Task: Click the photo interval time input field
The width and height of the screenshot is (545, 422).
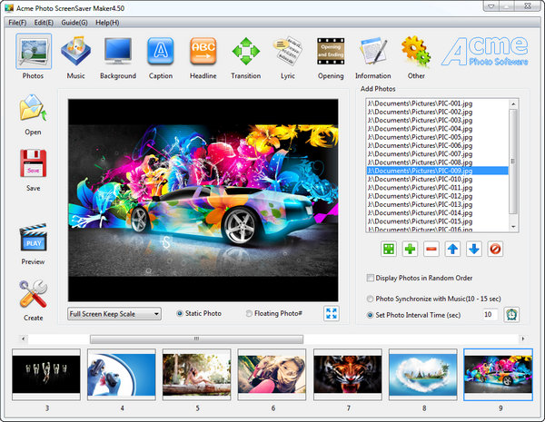Action: [x=490, y=314]
